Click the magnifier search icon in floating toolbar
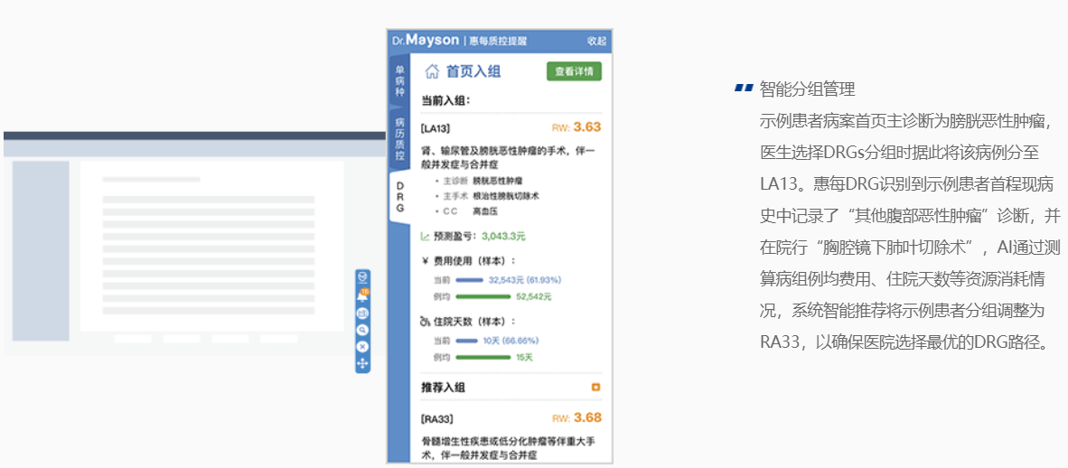This screenshot has height=468, width=1068. click(x=362, y=330)
